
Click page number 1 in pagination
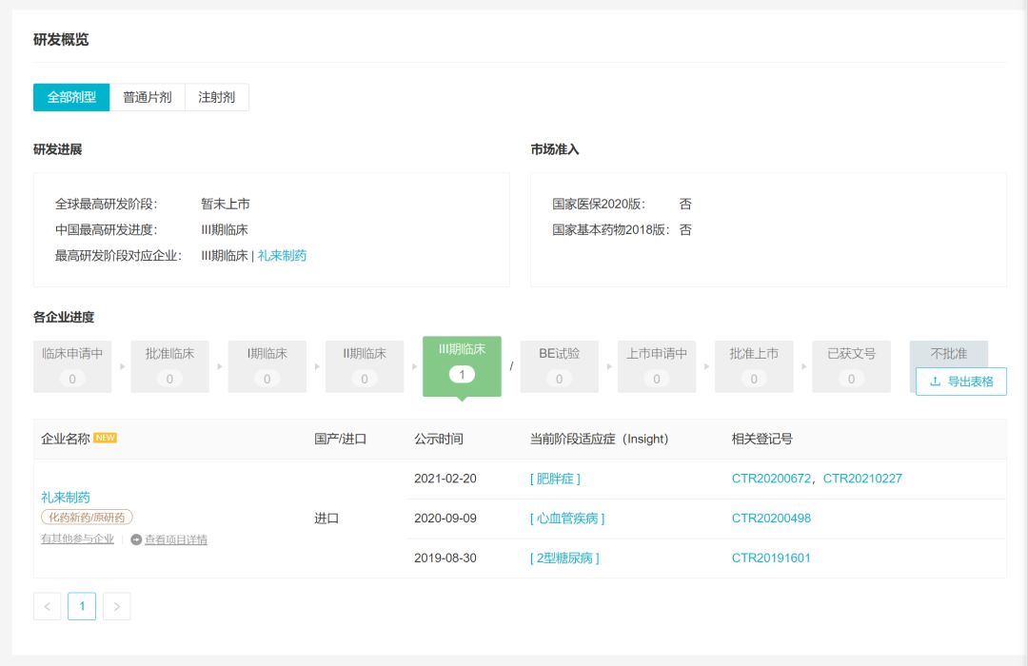point(82,606)
